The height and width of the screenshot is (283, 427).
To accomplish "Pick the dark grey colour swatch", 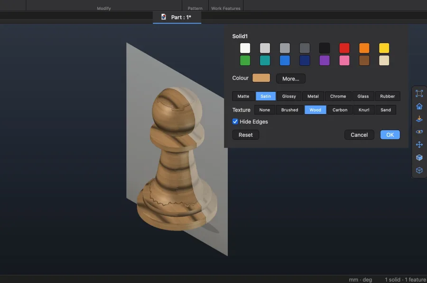I will [305, 48].
